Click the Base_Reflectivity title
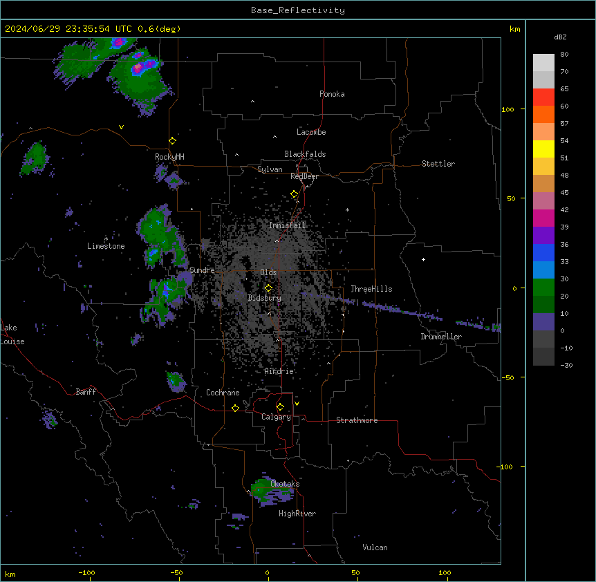596x582 pixels. click(298, 10)
